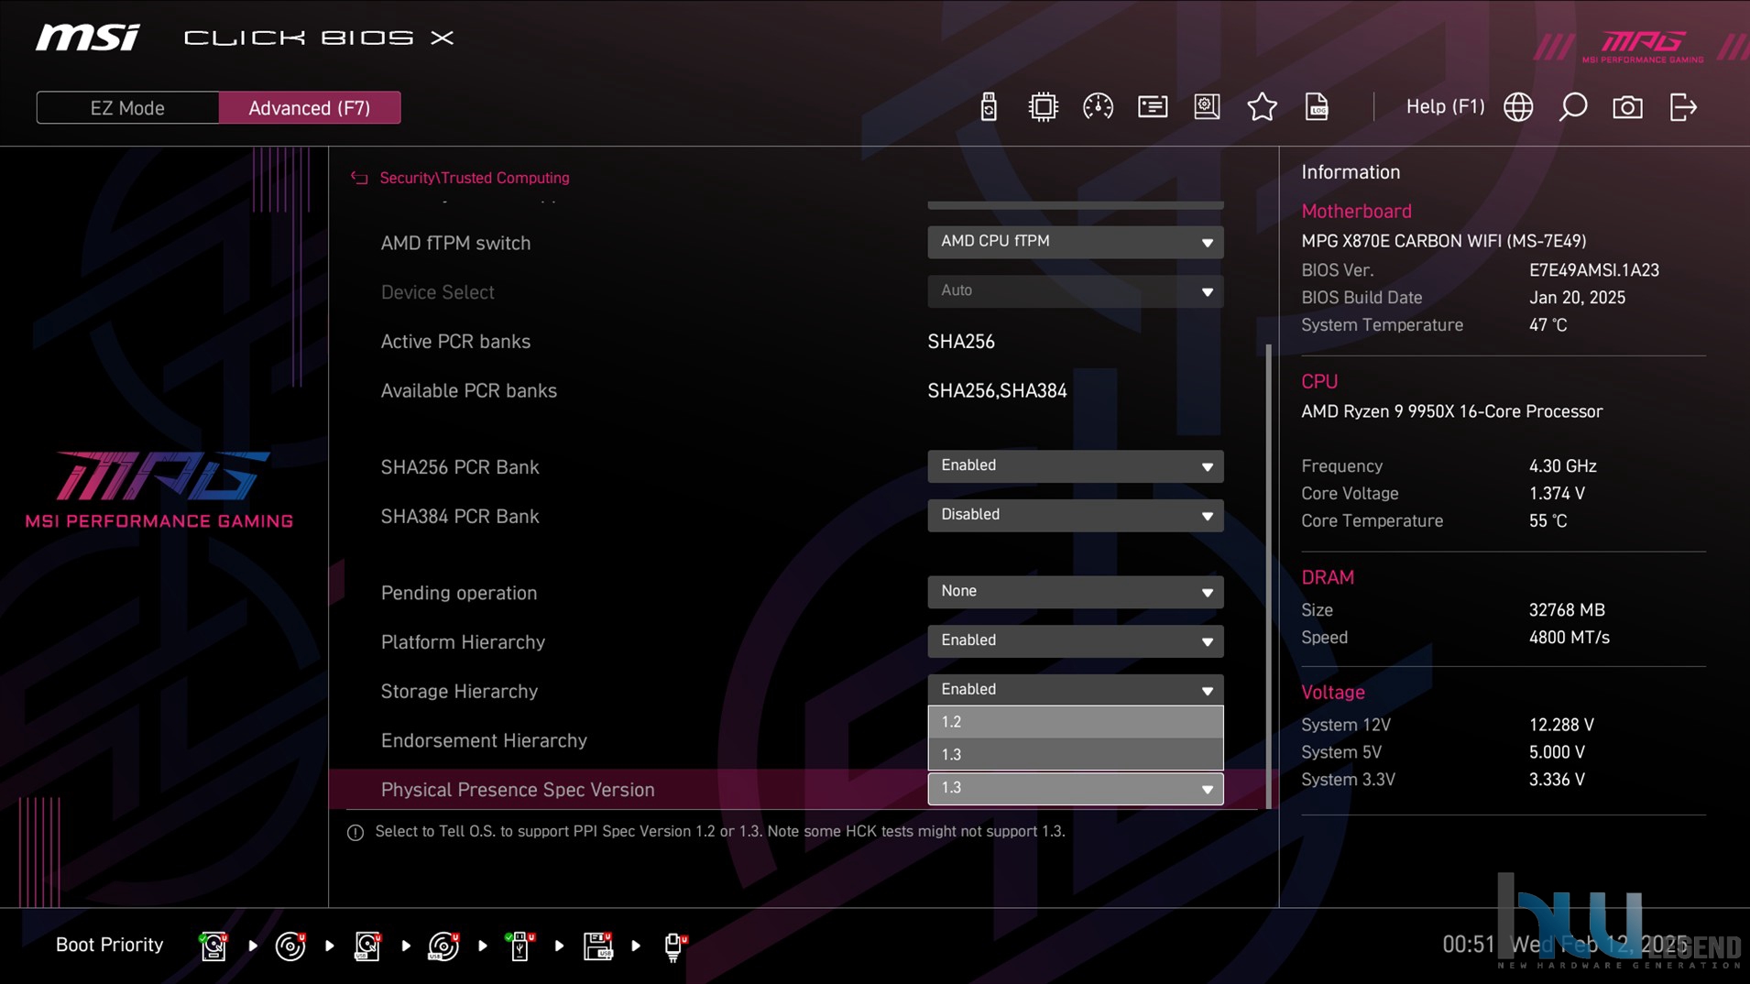Collapse the Physical Presence Spec Version dropdown
This screenshot has height=984, width=1750.
tap(1075, 789)
